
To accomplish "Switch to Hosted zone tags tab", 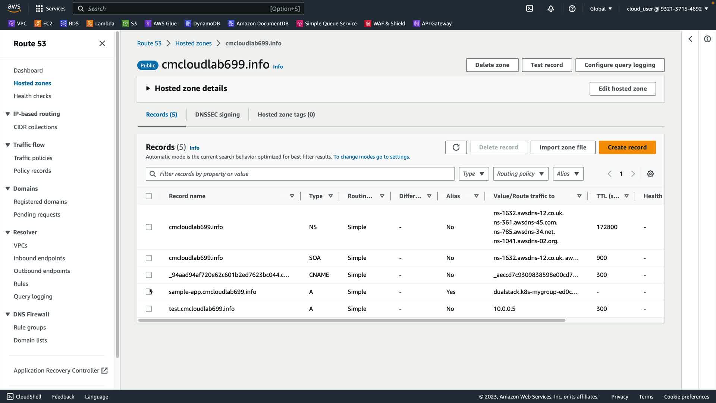I will (286, 115).
